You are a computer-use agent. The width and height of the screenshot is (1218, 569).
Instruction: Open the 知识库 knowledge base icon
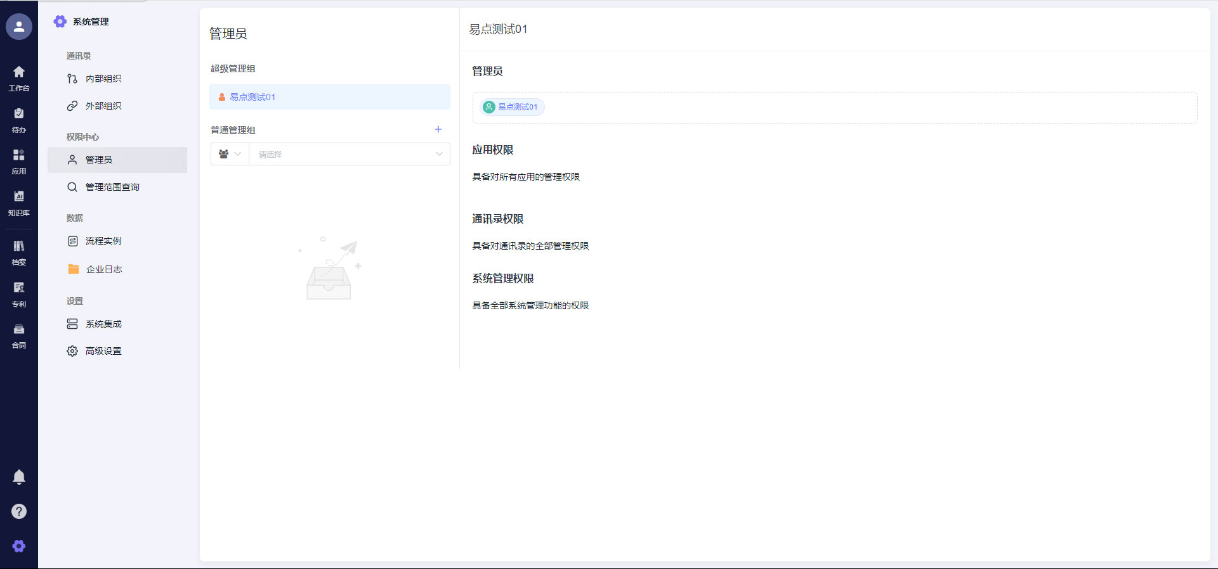pos(19,203)
